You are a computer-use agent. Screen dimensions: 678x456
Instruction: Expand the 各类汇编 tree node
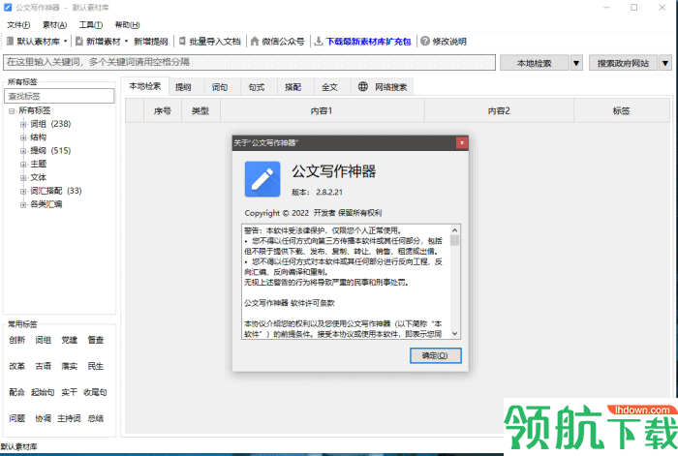[23, 204]
